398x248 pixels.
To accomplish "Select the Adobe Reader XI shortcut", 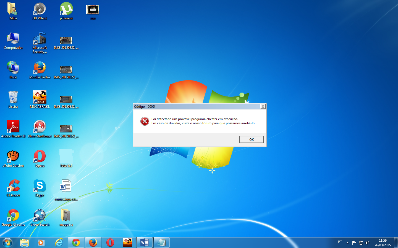I will (x=13, y=127).
